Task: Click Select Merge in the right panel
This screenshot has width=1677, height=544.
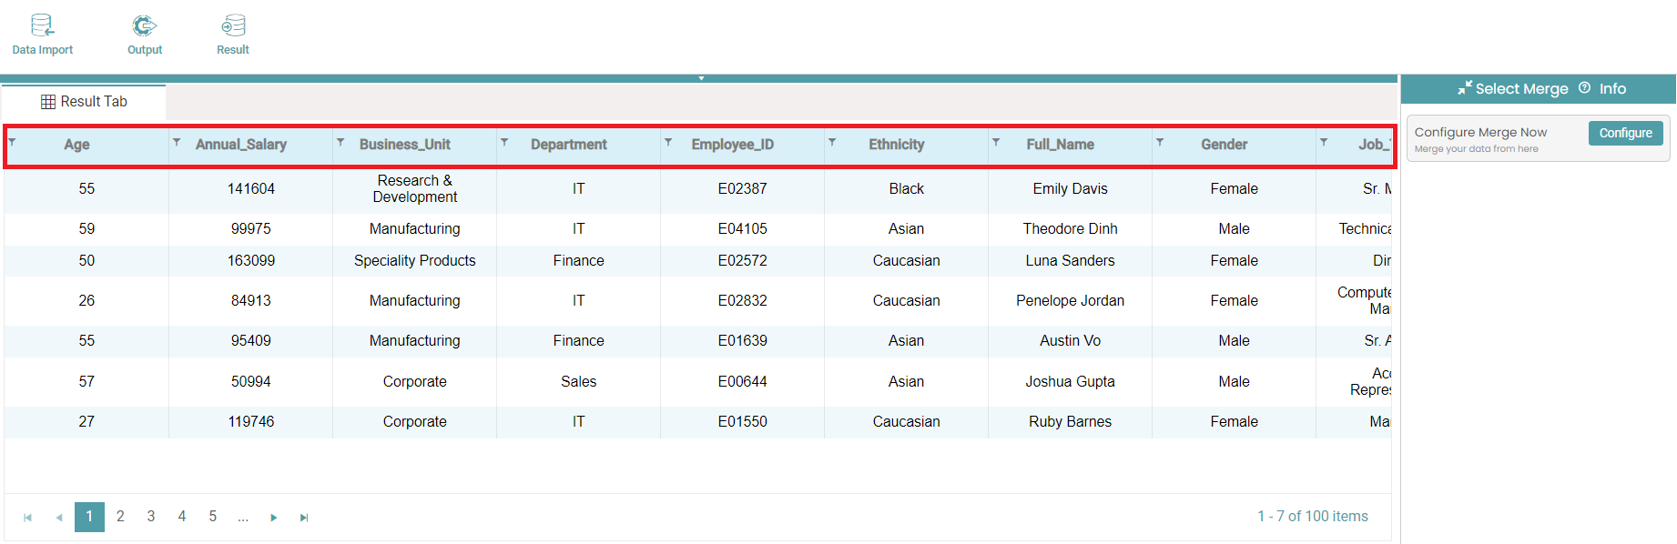Action: click(x=1513, y=89)
